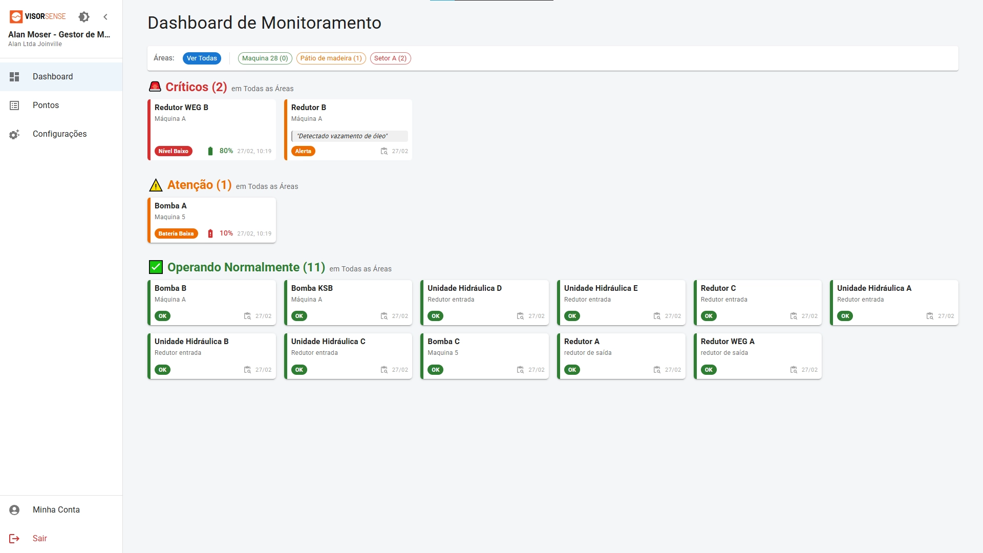
Task: Toggle the Maquina 28 area filter
Action: coord(265,58)
